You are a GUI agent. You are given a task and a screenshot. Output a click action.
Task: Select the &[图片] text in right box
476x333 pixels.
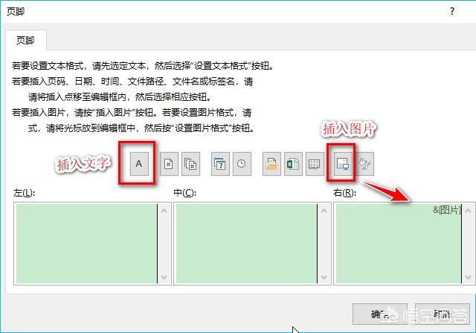(x=446, y=210)
